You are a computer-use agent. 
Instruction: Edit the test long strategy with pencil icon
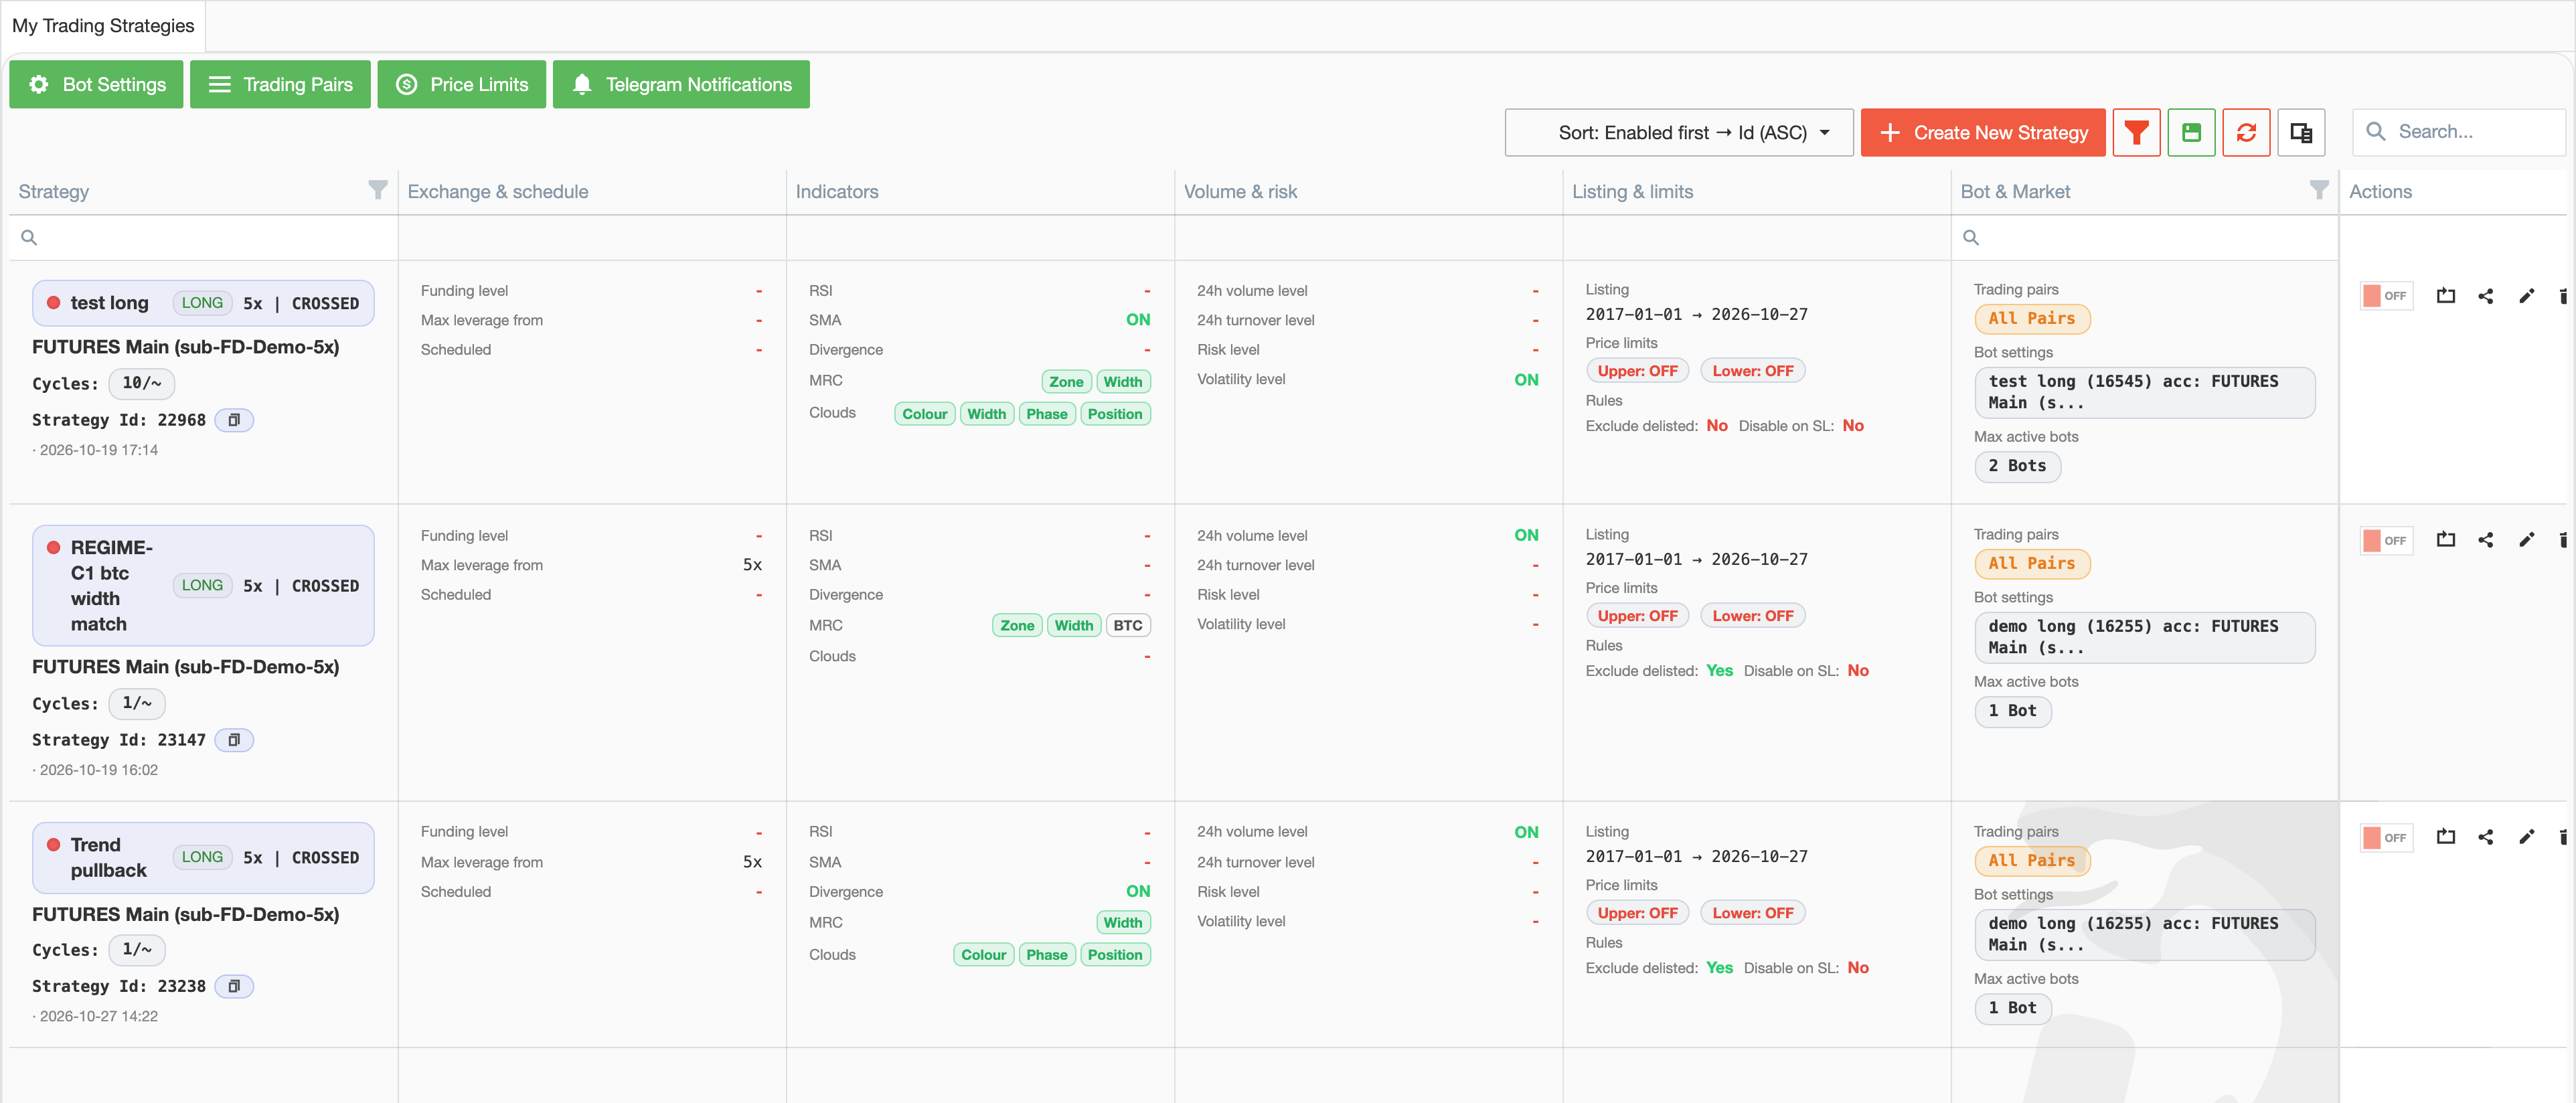tap(2526, 296)
